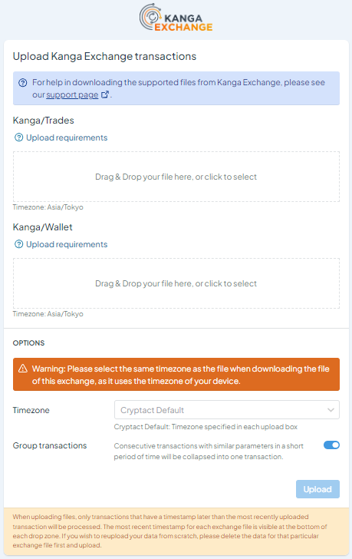Viewport: 352px width, 559px height.
Task: Click question icon under Kanga/Wallet heading
Action: (18, 244)
